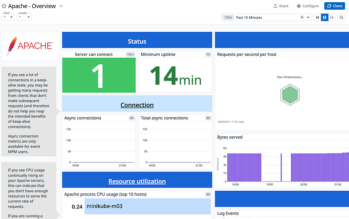The width and height of the screenshot is (349, 219).
Task: Open the Configure menu
Action: coord(308,6)
